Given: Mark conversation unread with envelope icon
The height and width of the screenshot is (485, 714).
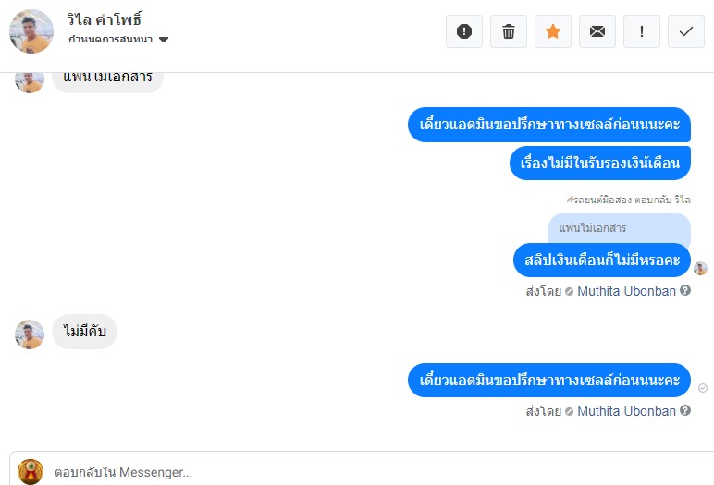Looking at the screenshot, I should coord(597,31).
